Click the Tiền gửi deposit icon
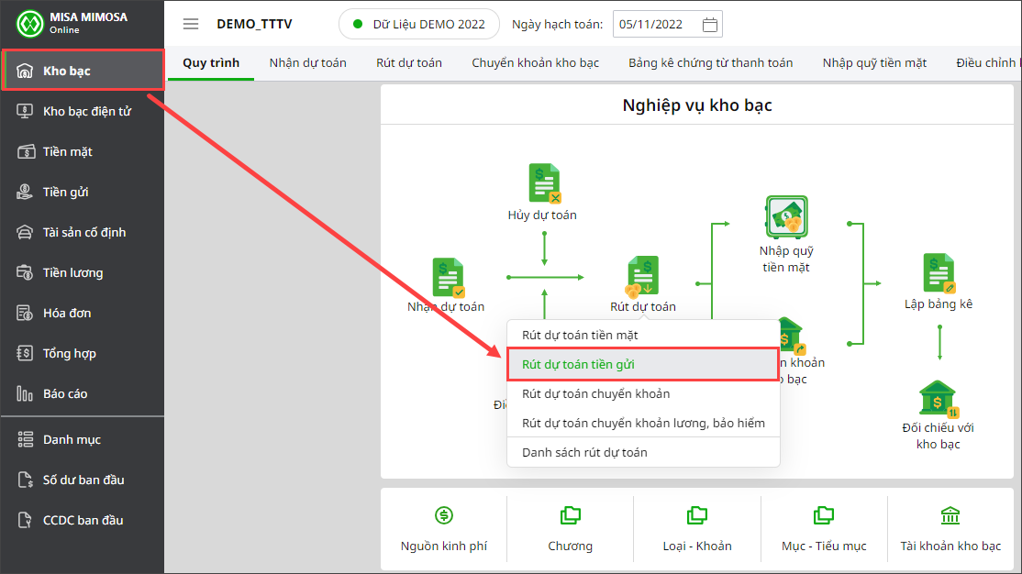Viewport: 1022px width, 574px height. [x=25, y=193]
